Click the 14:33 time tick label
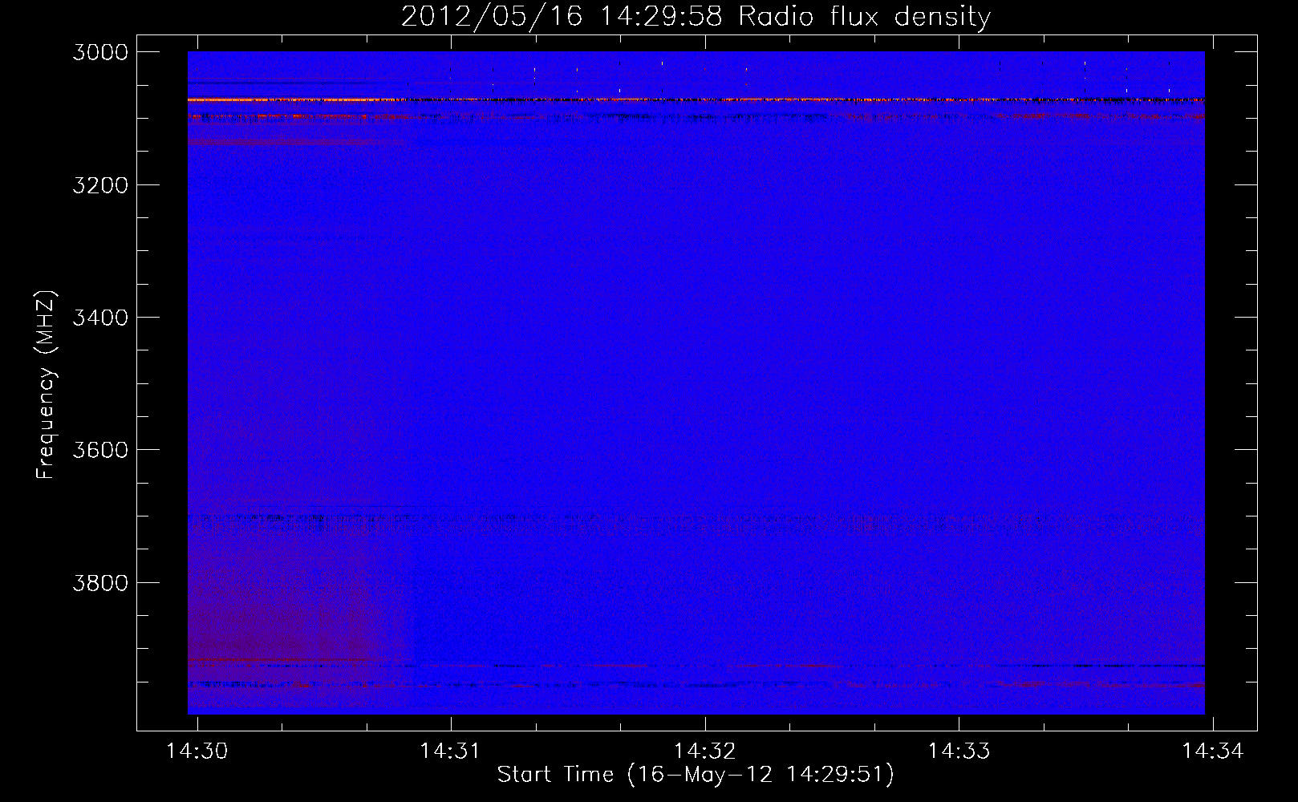This screenshot has width=1298, height=802. click(x=959, y=751)
